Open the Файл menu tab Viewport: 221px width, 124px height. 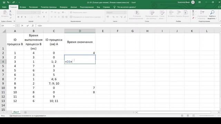click(x=4, y=7)
